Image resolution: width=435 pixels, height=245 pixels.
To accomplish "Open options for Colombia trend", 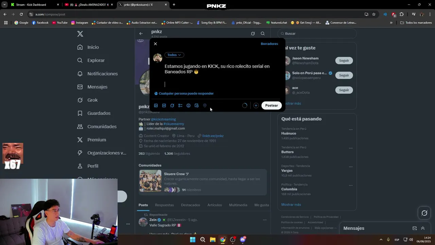I will point(351,185).
